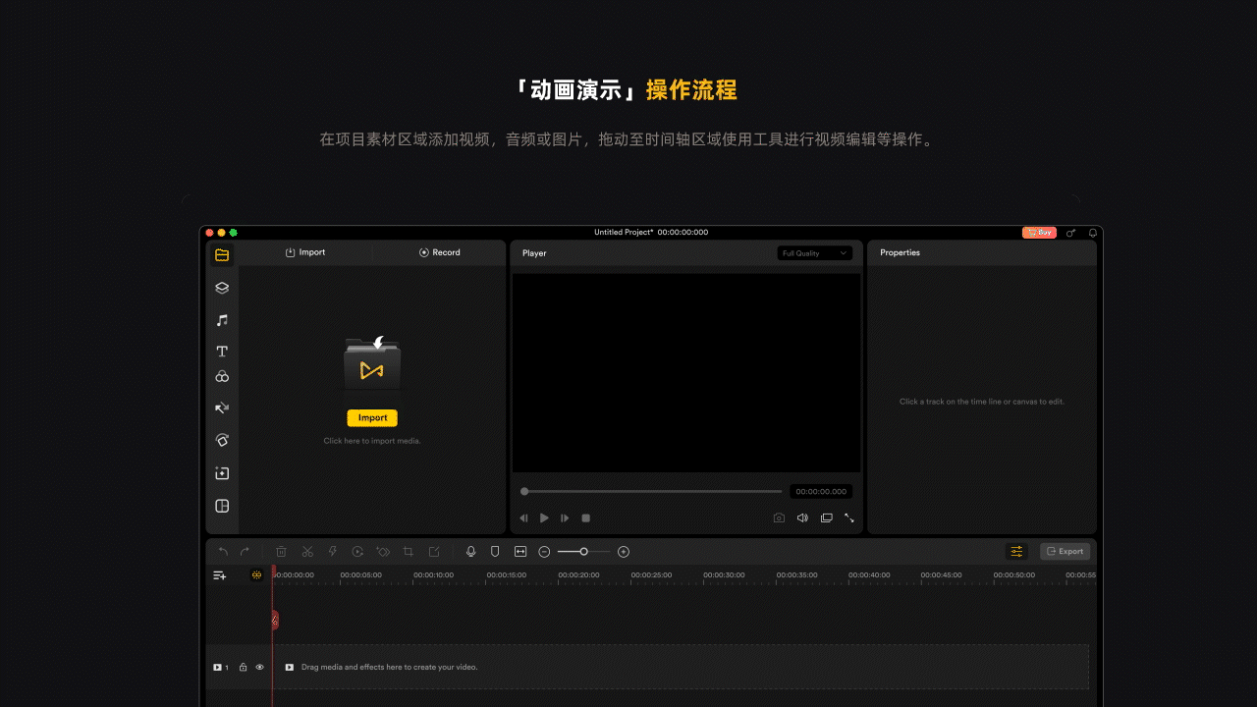This screenshot has height=707, width=1257.
Task: Open the Transitions arrows panel
Action: (222, 408)
